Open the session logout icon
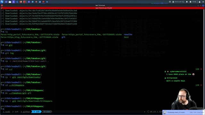The image size is (205, 115). [203, 2]
